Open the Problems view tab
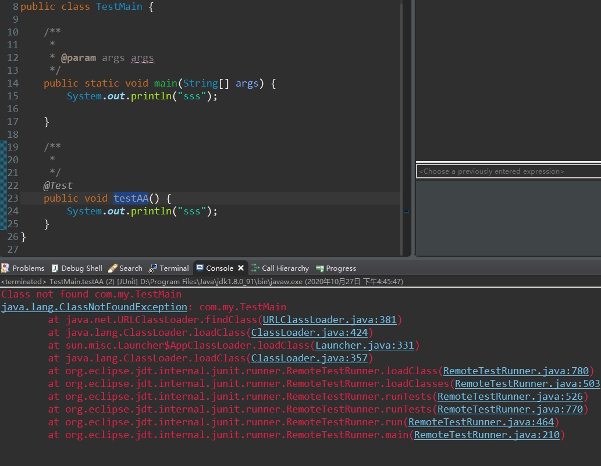The image size is (601, 466). click(x=23, y=268)
